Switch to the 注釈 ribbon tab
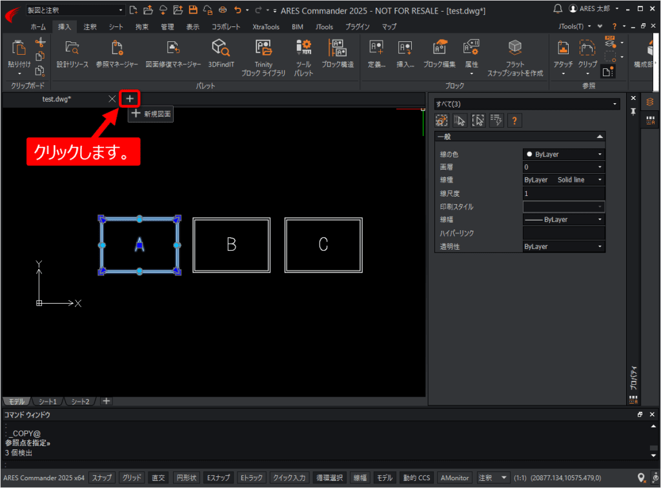The image size is (661, 488). click(x=90, y=27)
